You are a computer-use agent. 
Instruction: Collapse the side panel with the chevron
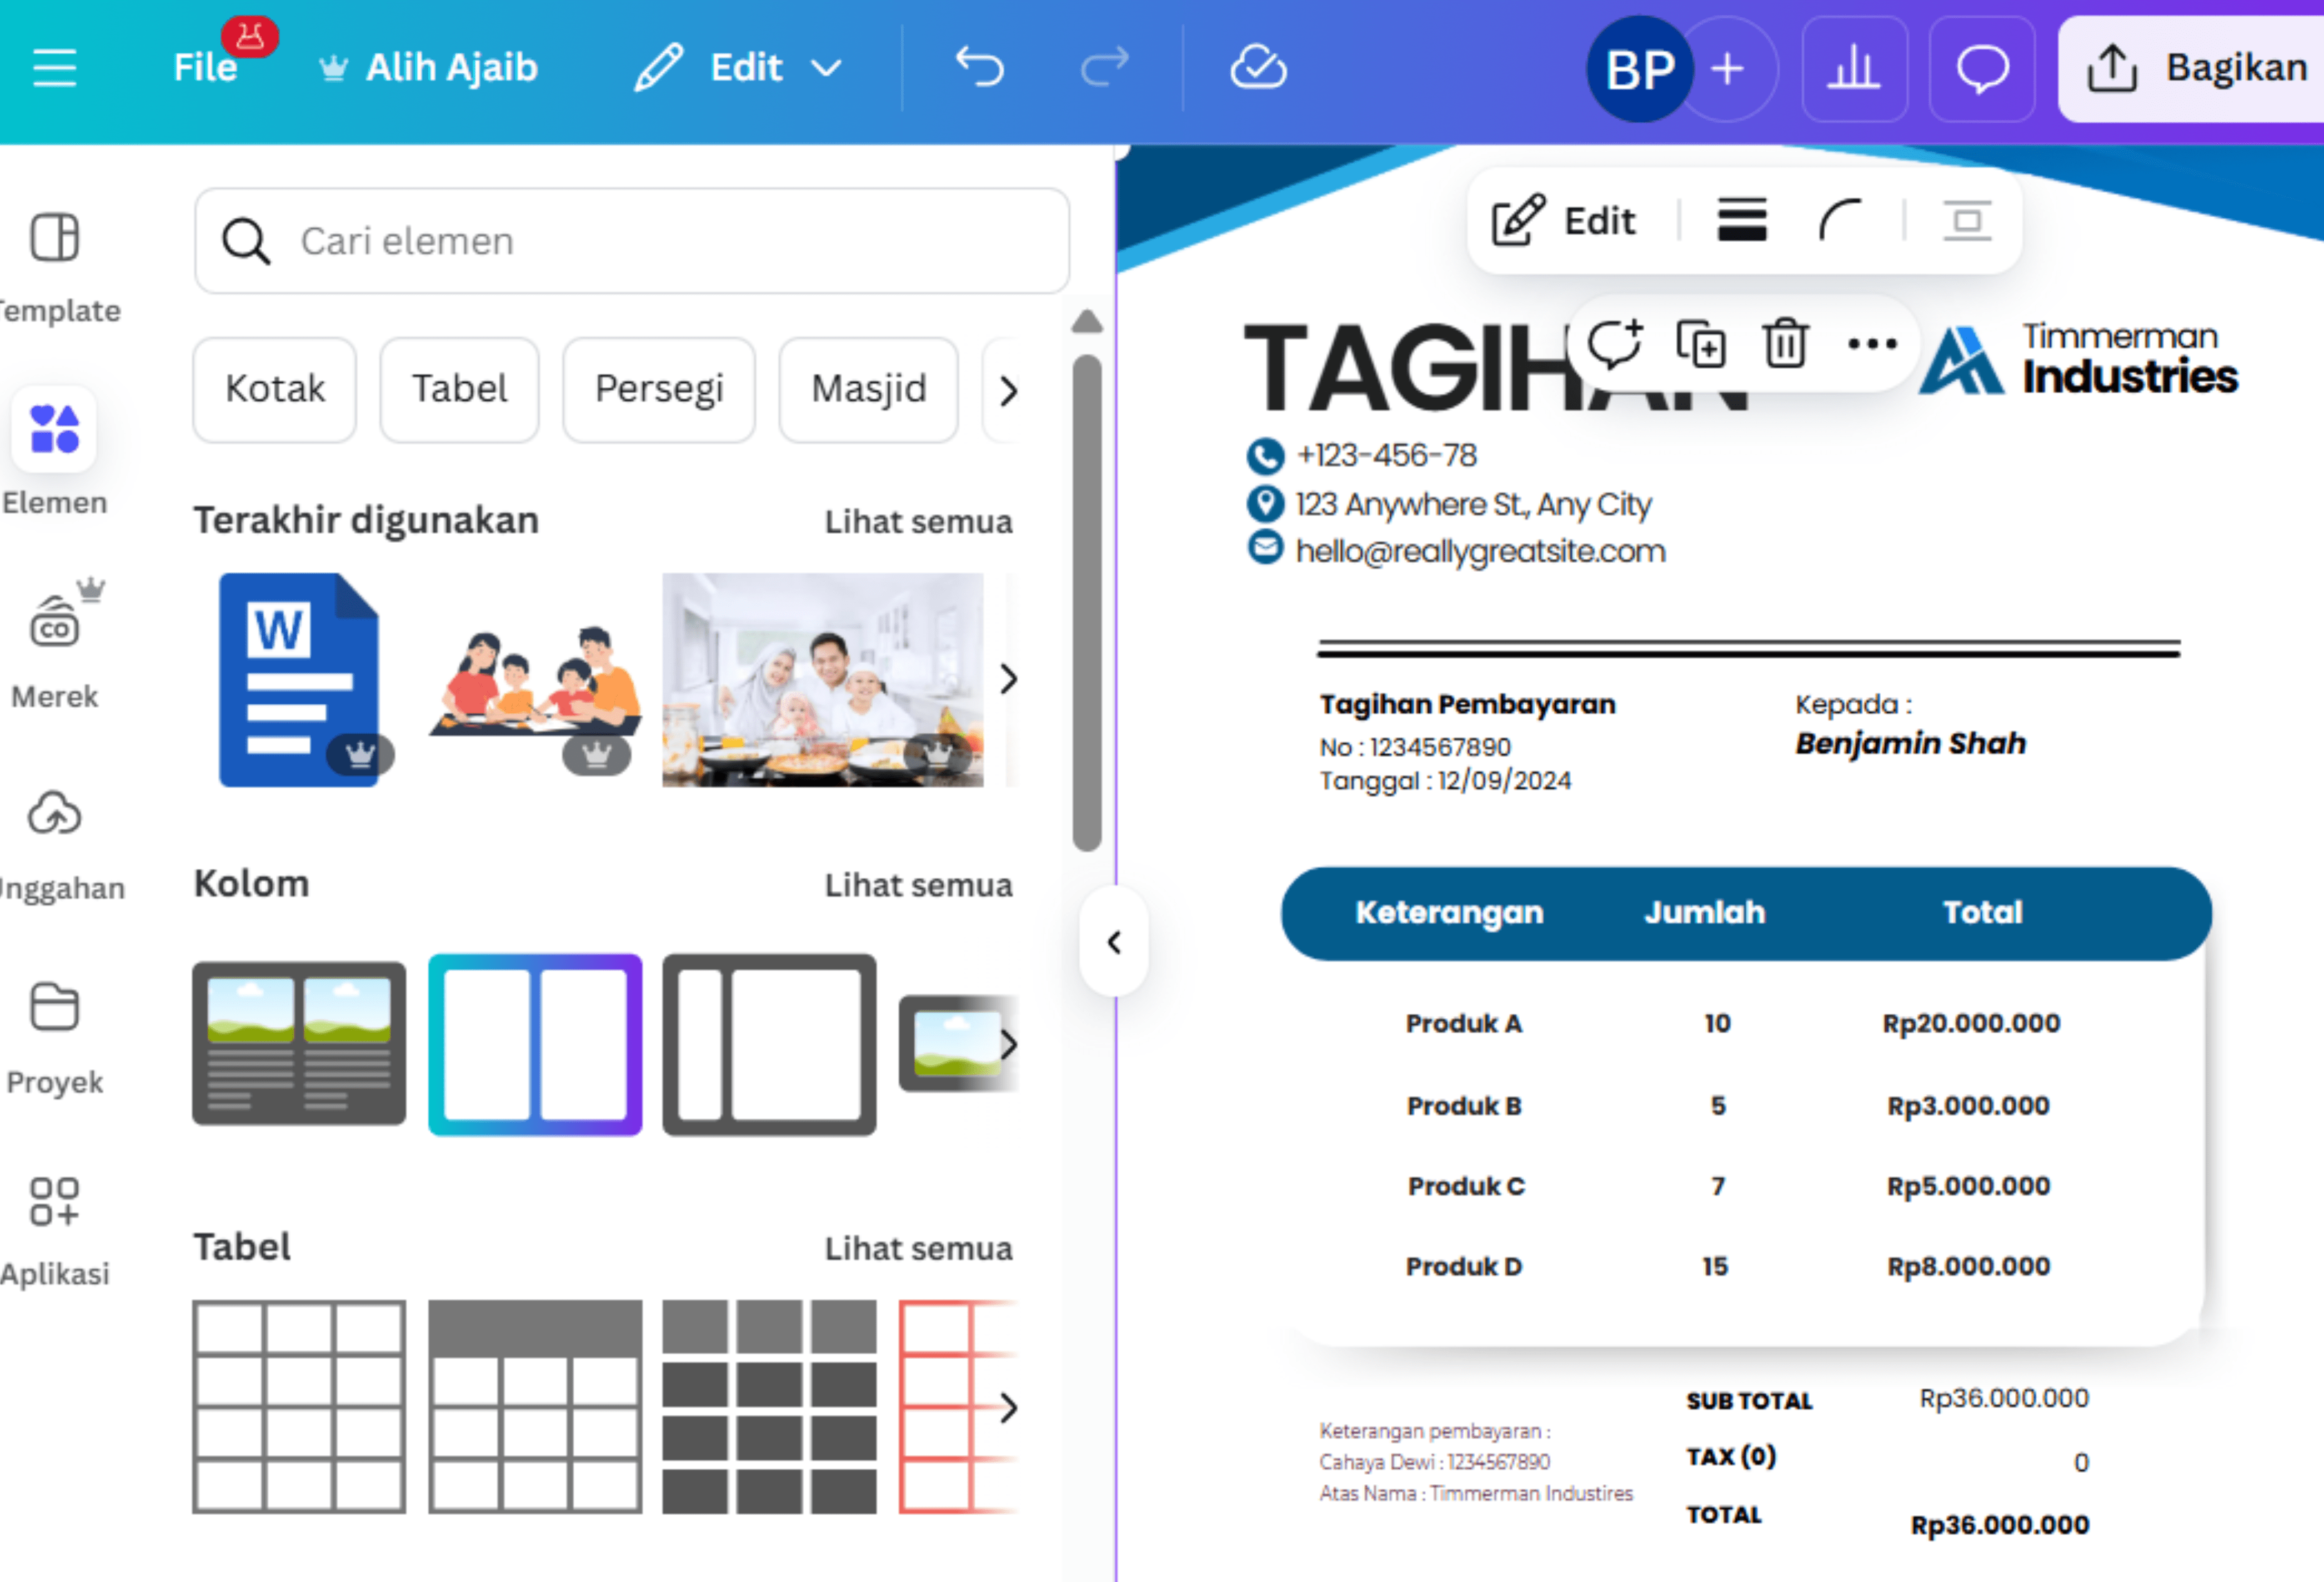click(x=1114, y=941)
